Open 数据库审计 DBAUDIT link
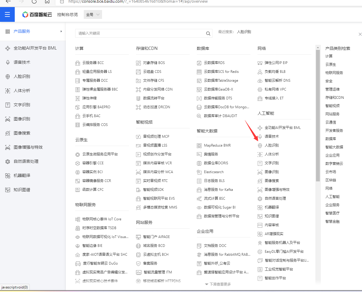Viewport: 362px width, 292px height. pyautogui.click(x=220, y=116)
